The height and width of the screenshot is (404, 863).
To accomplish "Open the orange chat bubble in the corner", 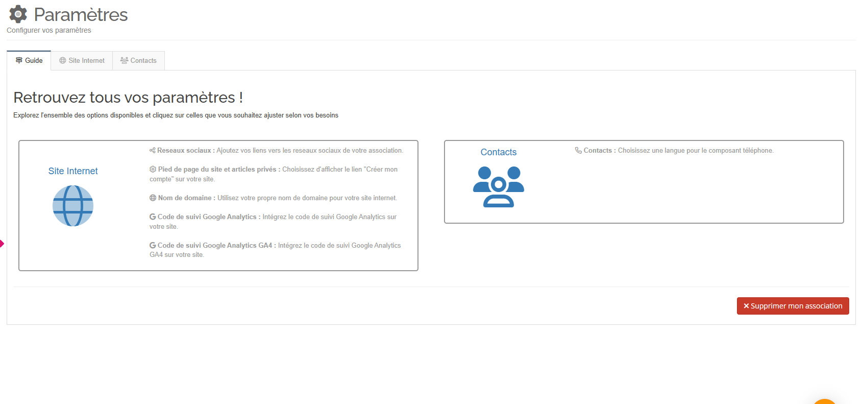I will pos(824,401).
